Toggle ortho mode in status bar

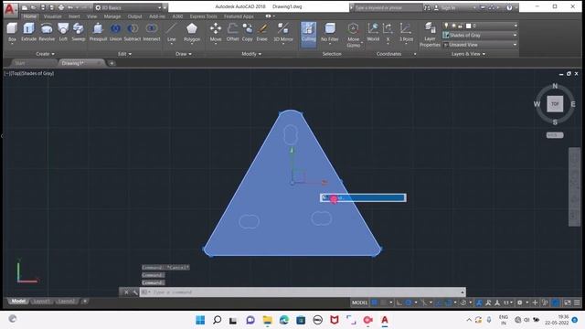[x=399, y=302]
